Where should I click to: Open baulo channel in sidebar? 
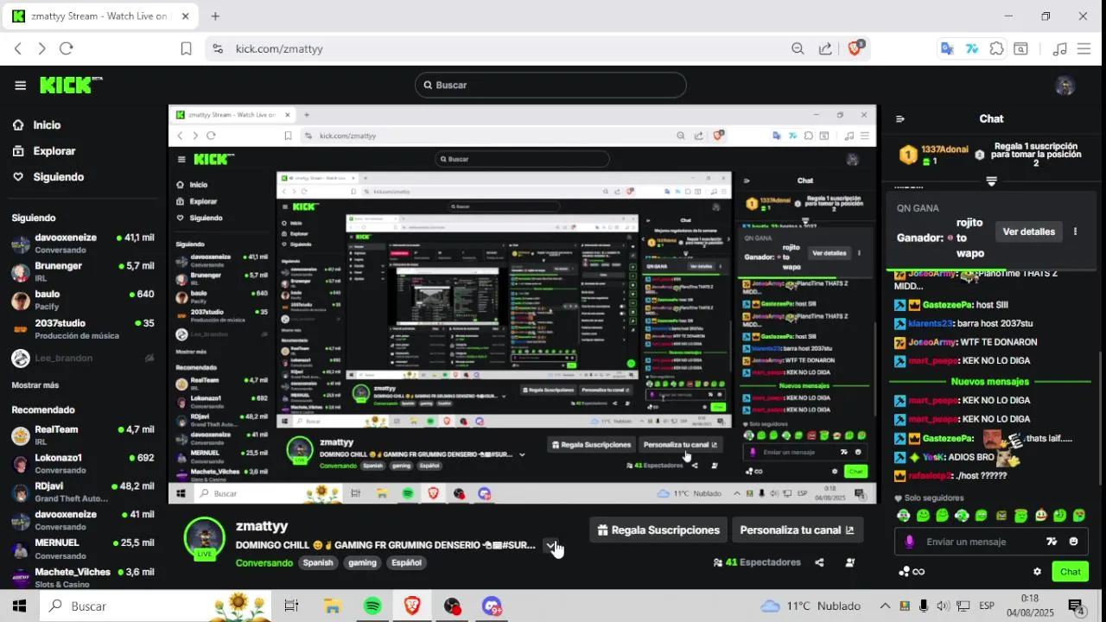83,301
